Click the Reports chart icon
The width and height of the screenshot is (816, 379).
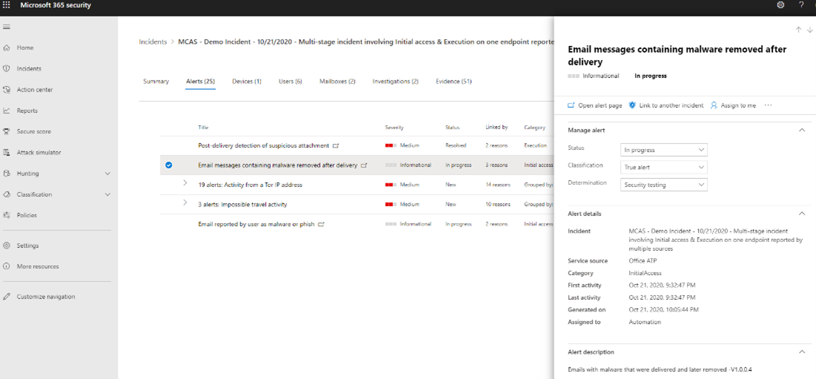[x=7, y=111]
